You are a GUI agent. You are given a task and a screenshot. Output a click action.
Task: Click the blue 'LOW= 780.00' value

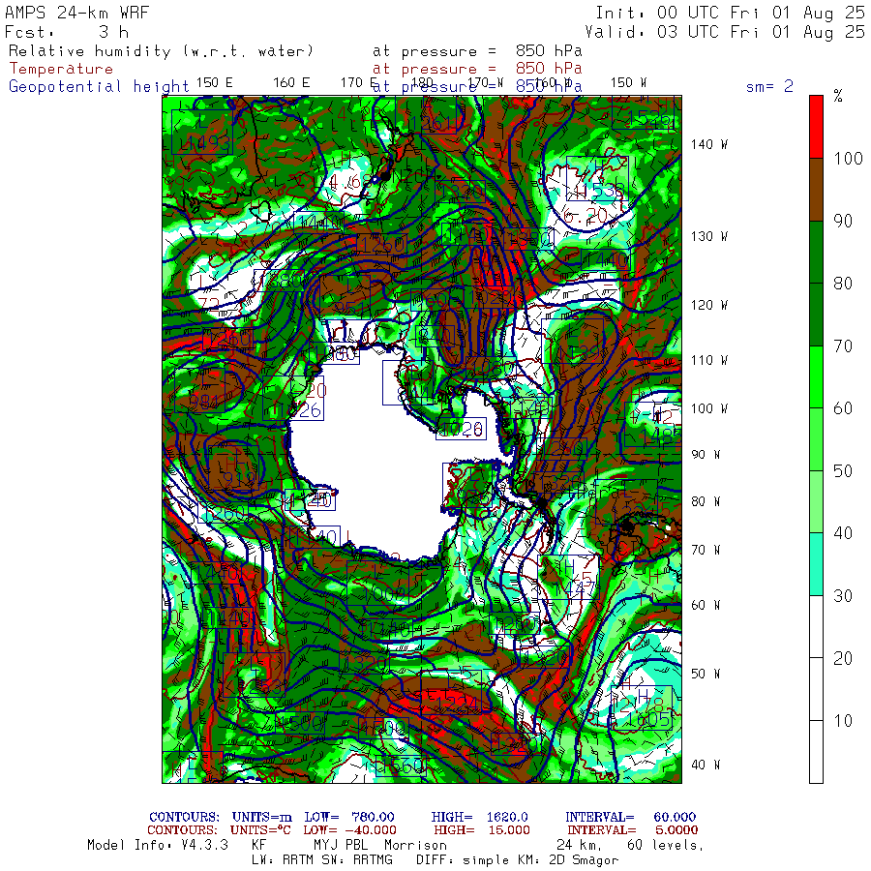click(349, 817)
